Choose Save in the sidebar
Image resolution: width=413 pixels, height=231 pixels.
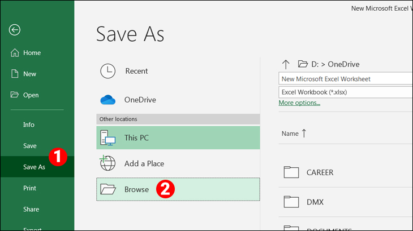(x=37, y=146)
